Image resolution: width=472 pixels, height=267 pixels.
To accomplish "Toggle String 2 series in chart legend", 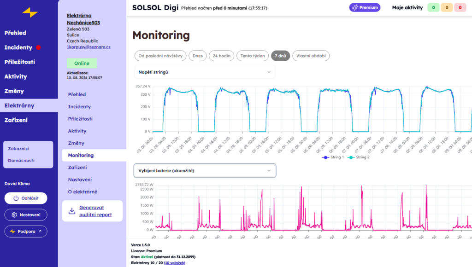I will tap(358, 157).
